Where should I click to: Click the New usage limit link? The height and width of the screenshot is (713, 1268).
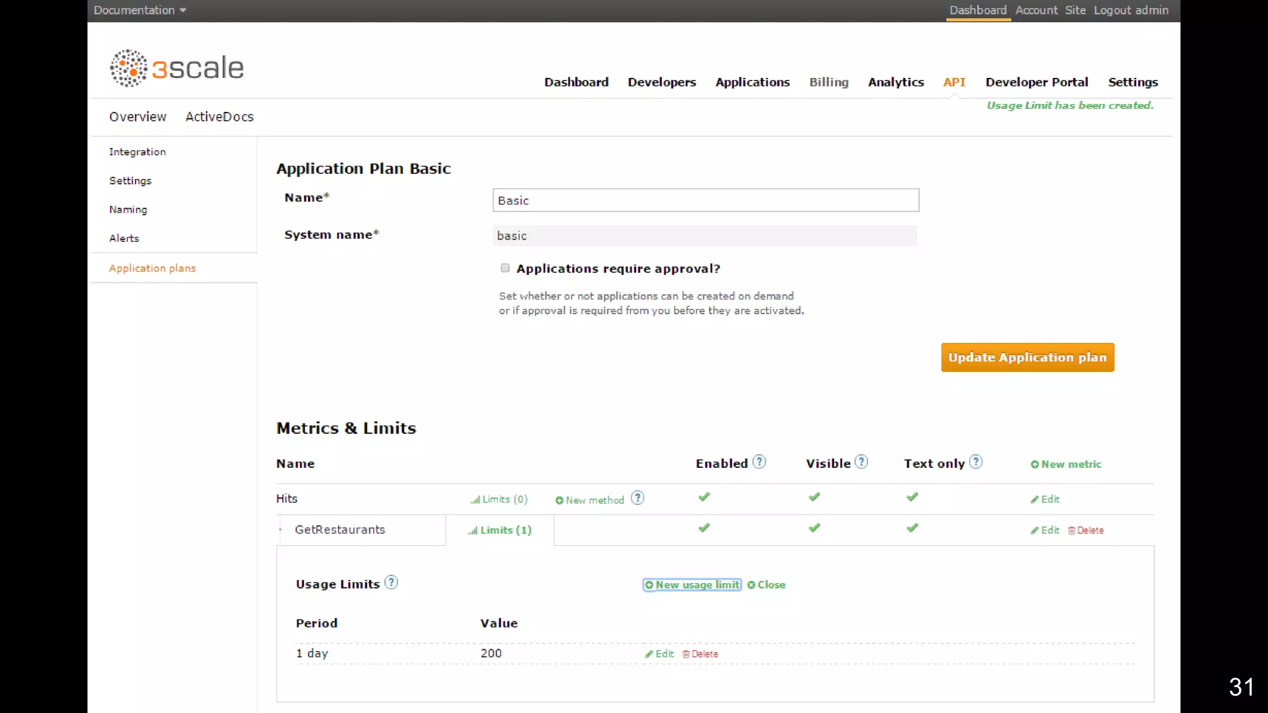point(692,585)
